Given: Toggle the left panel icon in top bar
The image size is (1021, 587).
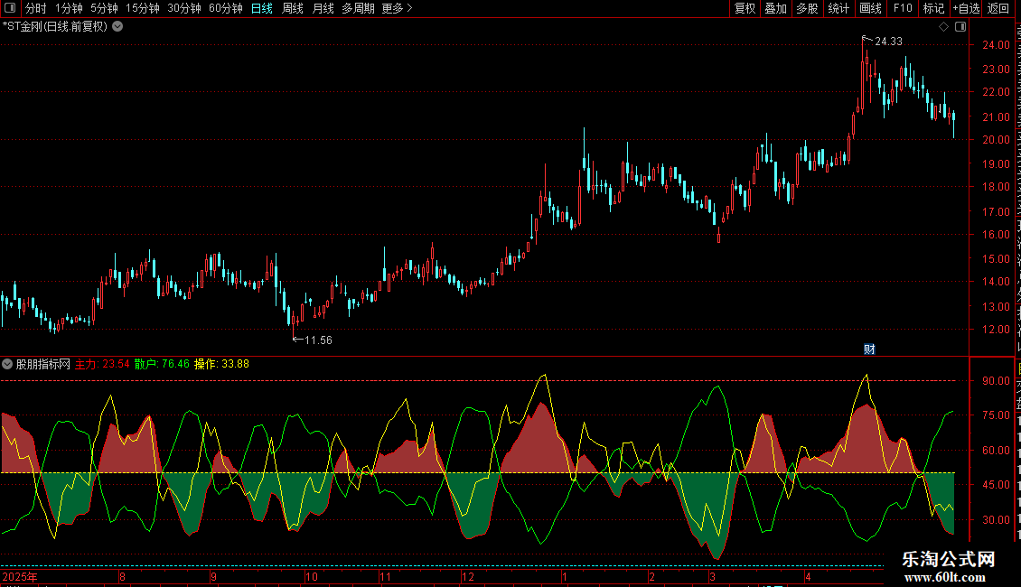Looking at the screenshot, I should click(x=10, y=8).
